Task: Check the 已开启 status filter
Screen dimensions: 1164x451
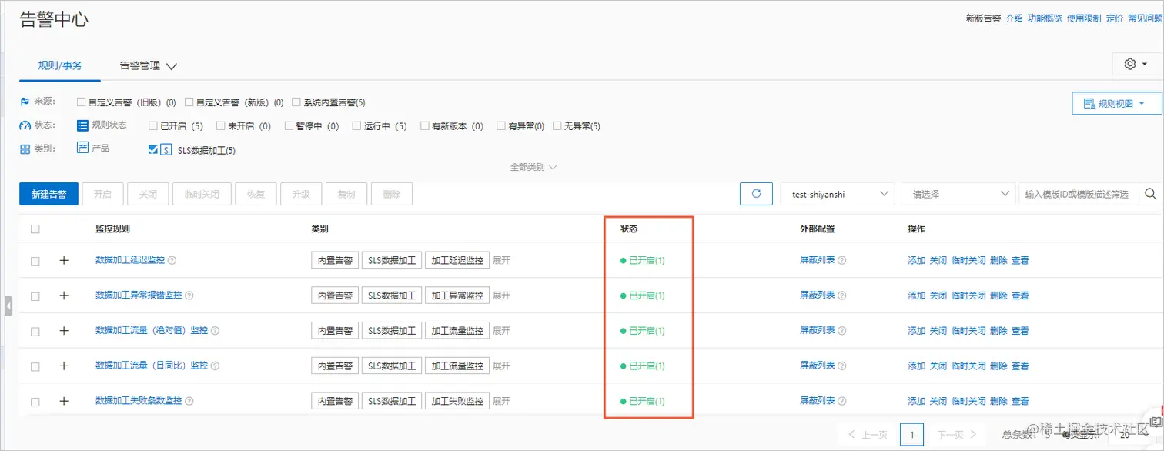Action: click(x=153, y=125)
